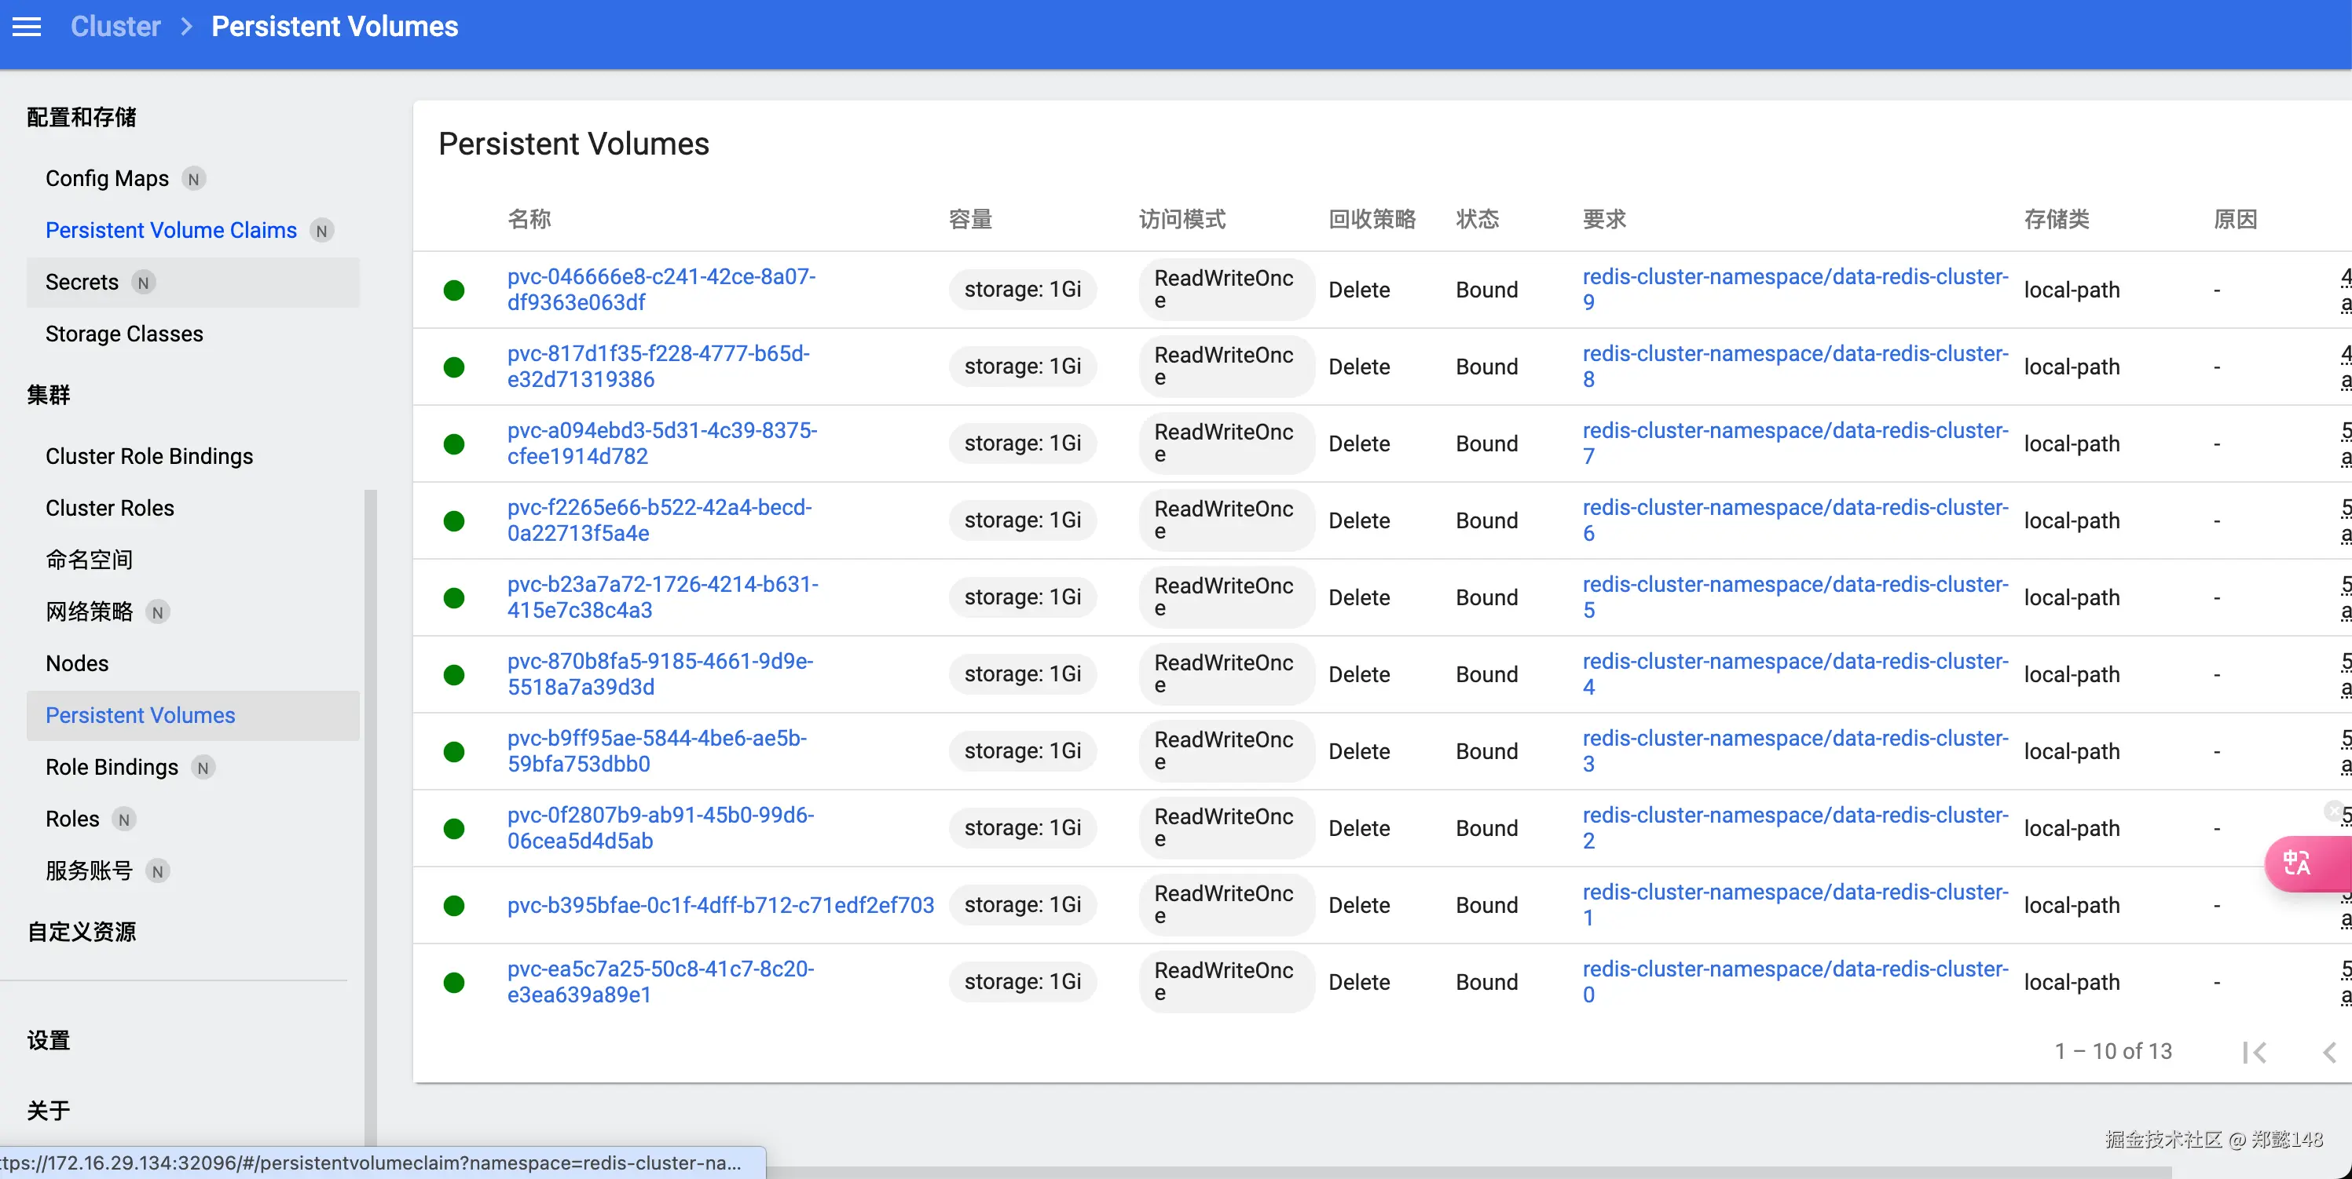Open Storage Classes page
The image size is (2352, 1179).
pos(124,334)
